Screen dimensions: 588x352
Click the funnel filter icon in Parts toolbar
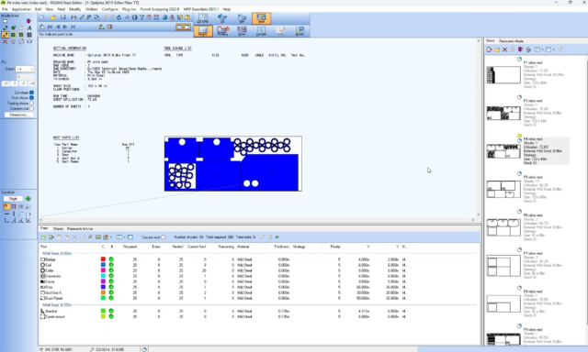(x=262, y=237)
